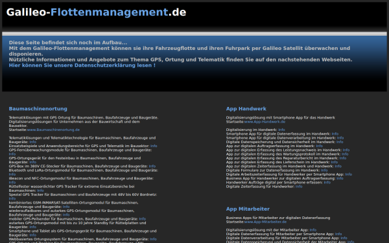Open Info for autarkes GPS-Ortungsmodul 10 Jahre Standby
Screen dimensions: 389x243
pyautogui.click(x=33, y=227)
